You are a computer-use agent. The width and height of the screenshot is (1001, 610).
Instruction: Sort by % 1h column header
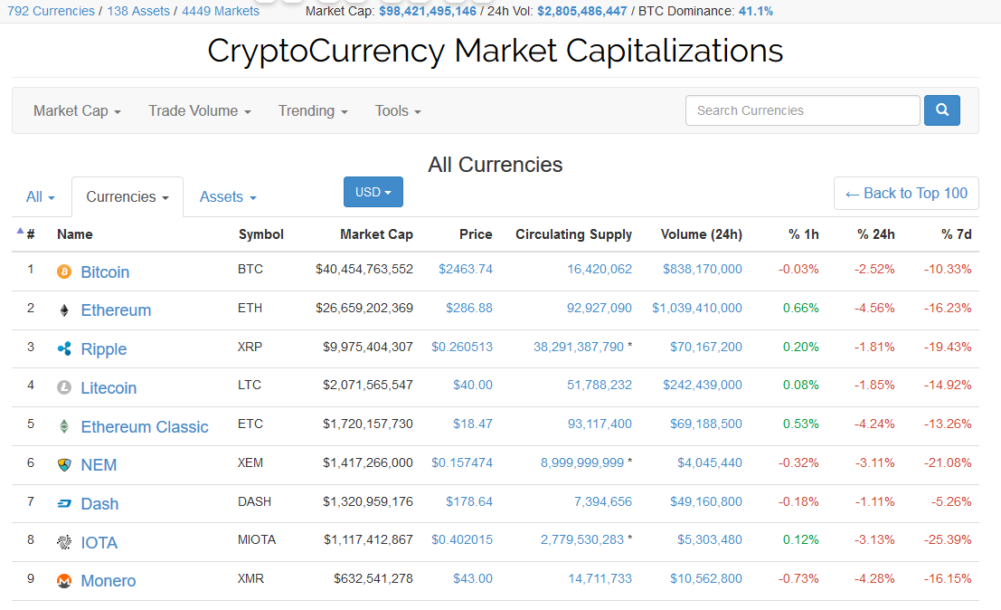coord(803,234)
